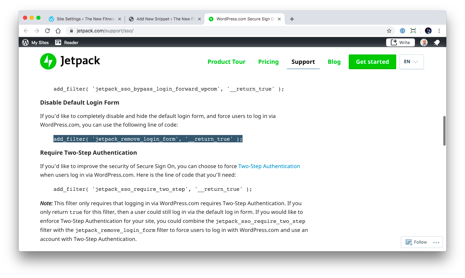
Task: Click the WordPress logo in admin bar
Action: pyautogui.click(x=25, y=42)
